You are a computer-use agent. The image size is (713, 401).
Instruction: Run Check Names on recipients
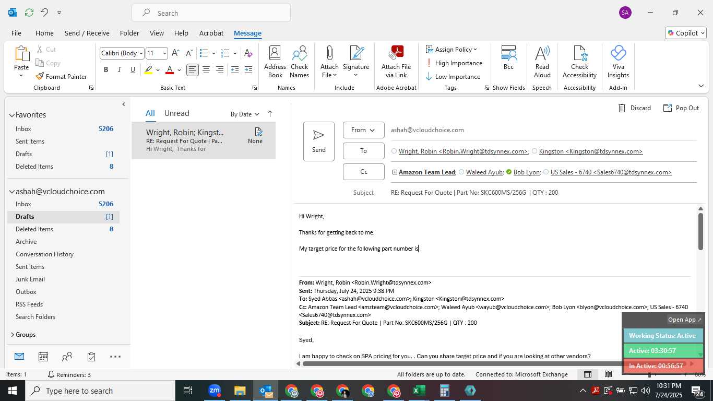(x=300, y=62)
